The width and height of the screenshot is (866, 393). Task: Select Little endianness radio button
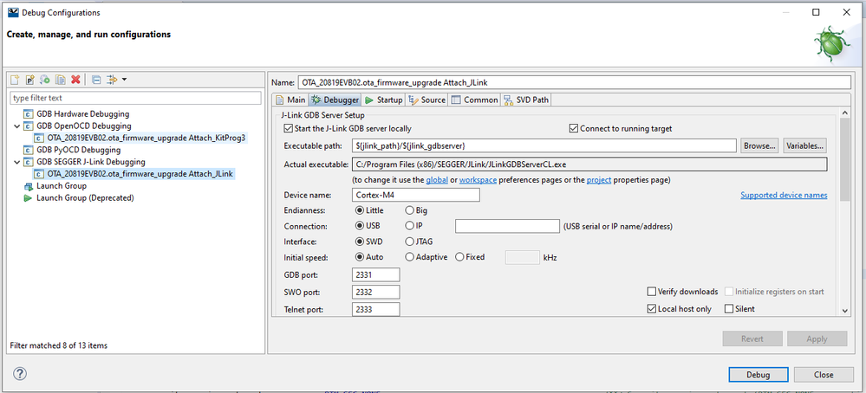[360, 210]
